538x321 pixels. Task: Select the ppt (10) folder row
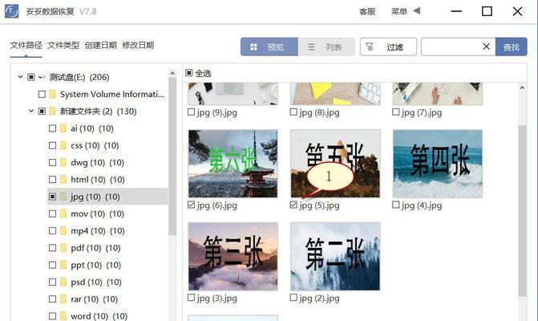coord(107,265)
